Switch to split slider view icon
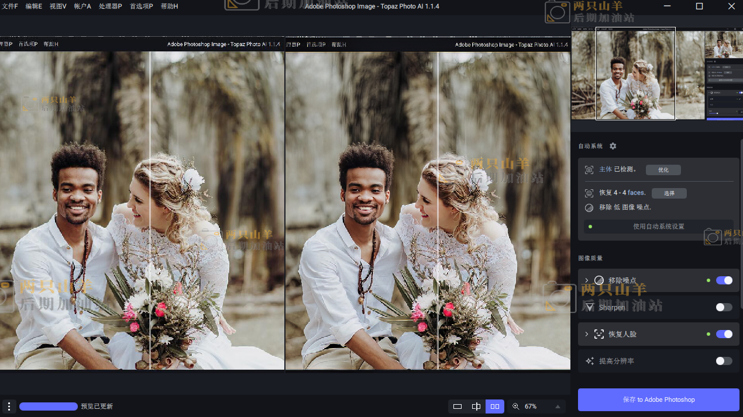The width and height of the screenshot is (743, 417). 476,406
